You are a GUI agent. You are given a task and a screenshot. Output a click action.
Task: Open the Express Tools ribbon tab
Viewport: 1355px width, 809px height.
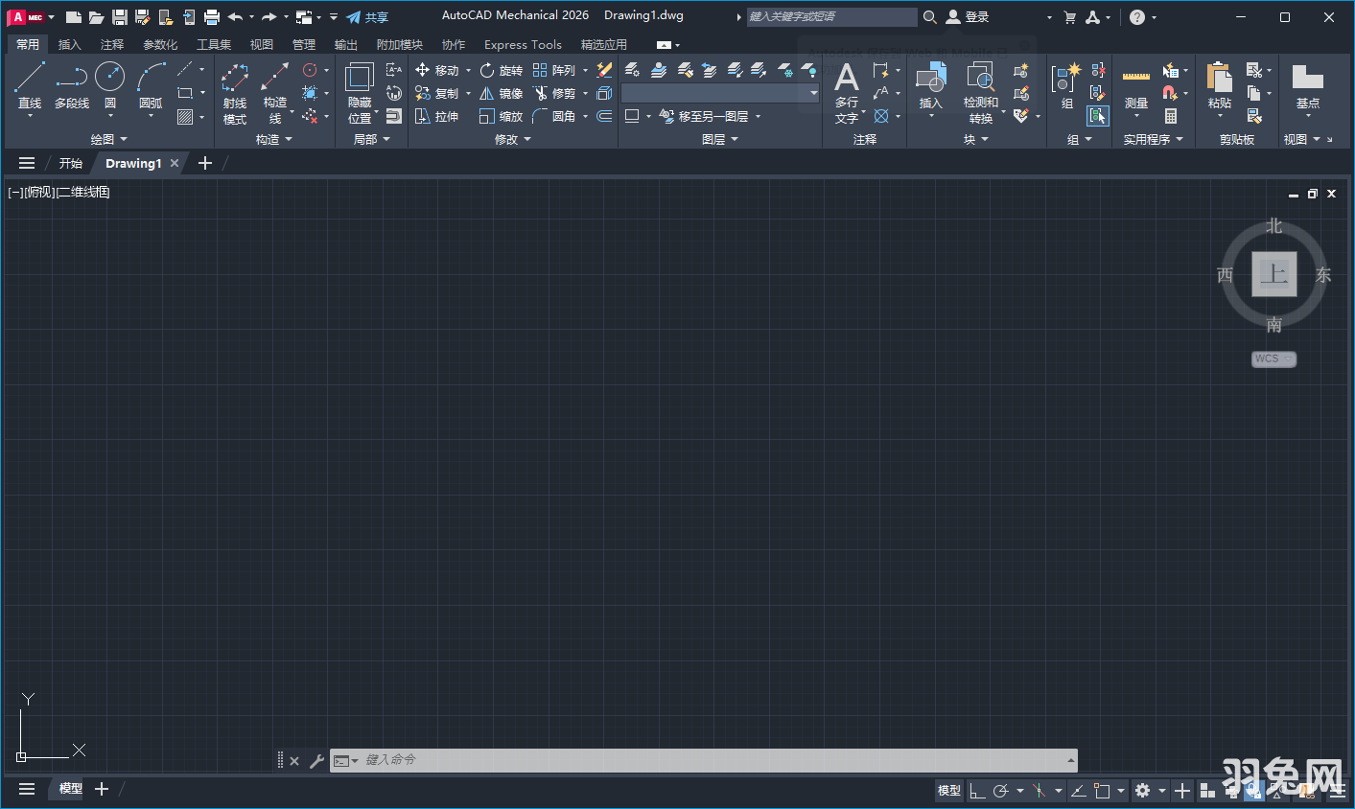coord(523,44)
